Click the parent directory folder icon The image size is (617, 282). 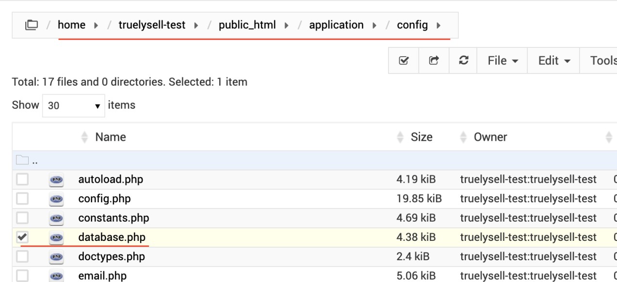[22, 160]
